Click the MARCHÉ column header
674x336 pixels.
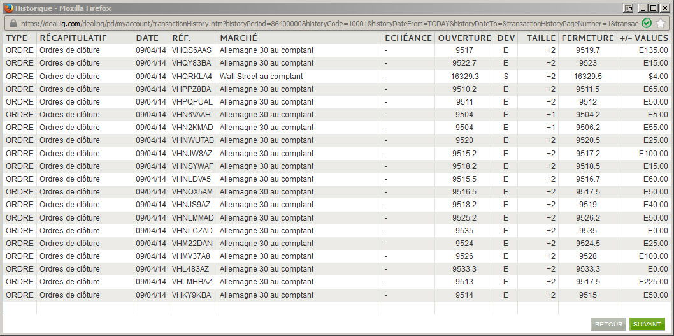pos(238,38)
